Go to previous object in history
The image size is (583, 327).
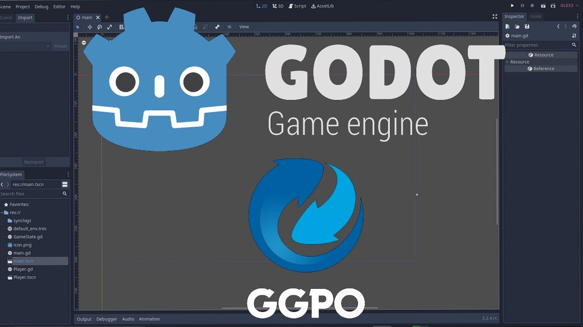(558, 26)
